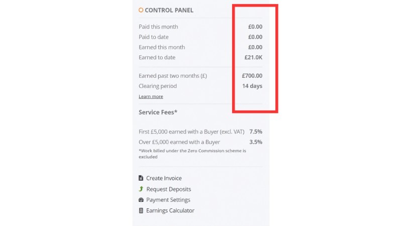Click the 14 days clearing period value
The width and height of the screenshot is (402, 226).
pos(252,86)
